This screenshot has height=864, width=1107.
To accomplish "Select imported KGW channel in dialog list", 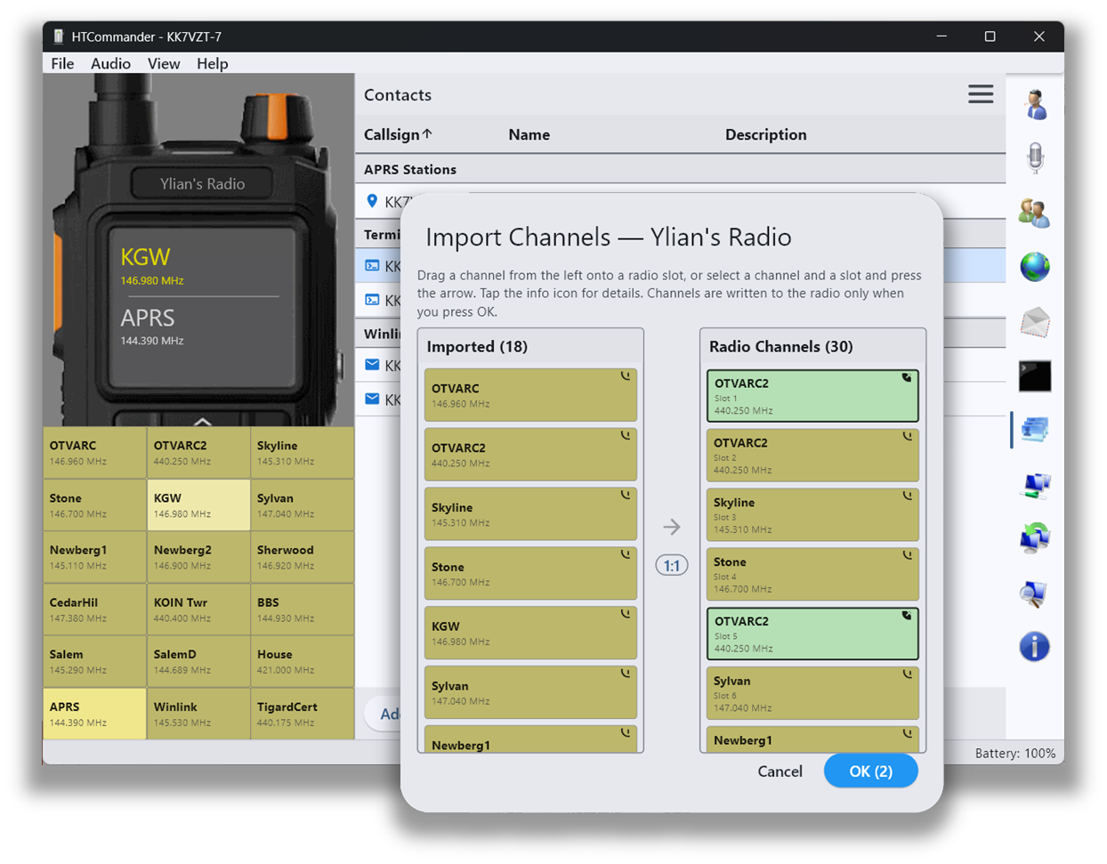I will [x=530, y=633].
